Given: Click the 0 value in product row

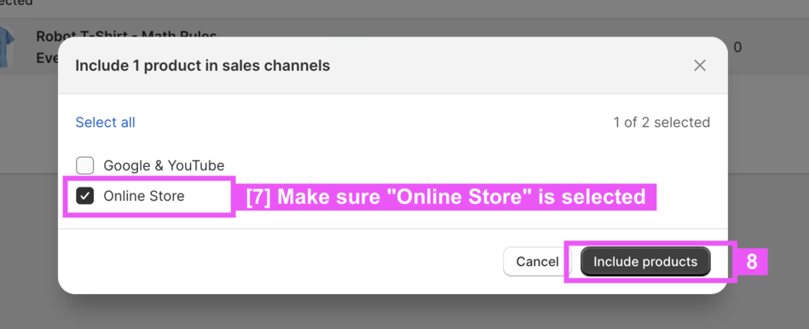Looking at the screenshot, I should pos(737,48).
